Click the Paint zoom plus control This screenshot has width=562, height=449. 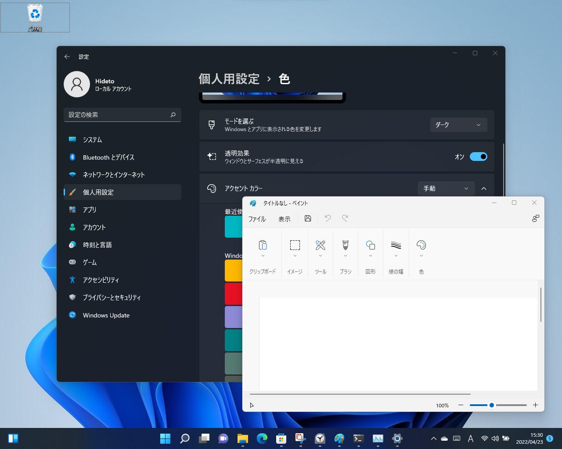point(535,405)
